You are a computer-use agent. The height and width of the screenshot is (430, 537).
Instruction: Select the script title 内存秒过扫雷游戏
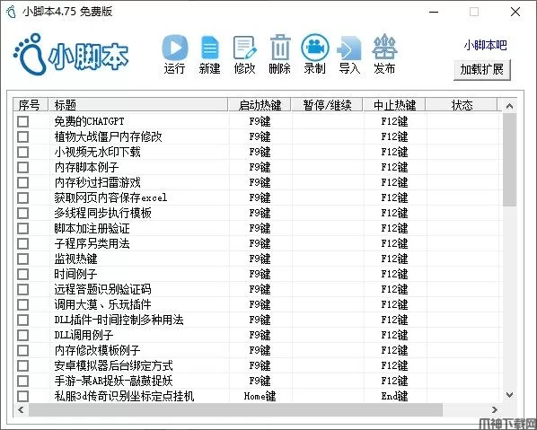[97, 182]
